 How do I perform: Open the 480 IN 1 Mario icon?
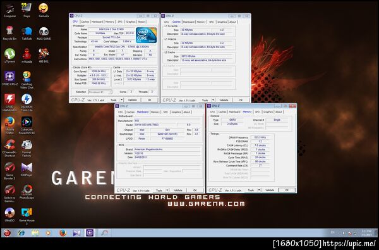click(44, 56)
